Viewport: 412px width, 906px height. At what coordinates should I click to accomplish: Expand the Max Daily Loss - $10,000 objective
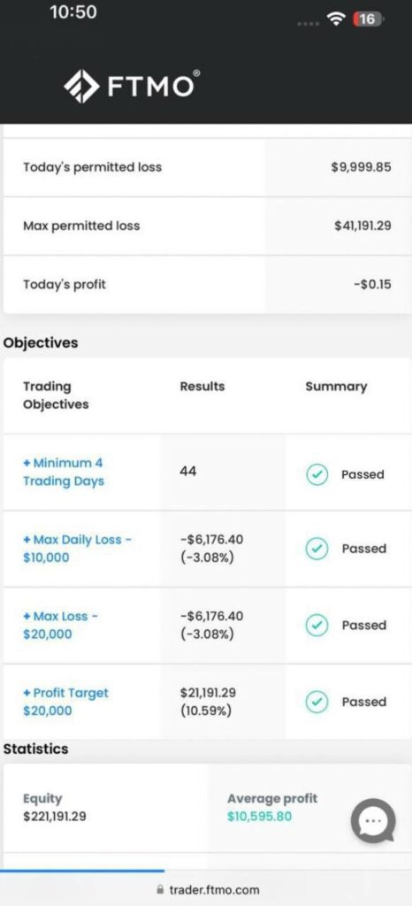click(x=77, y=549)
